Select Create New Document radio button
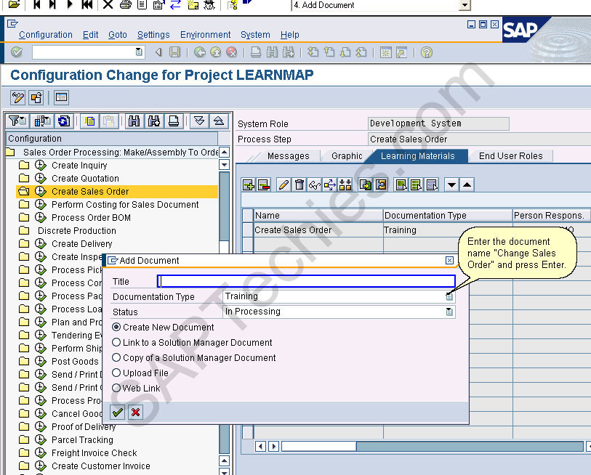The height and width of the screenshot is (475, 591). coord(116,327)
